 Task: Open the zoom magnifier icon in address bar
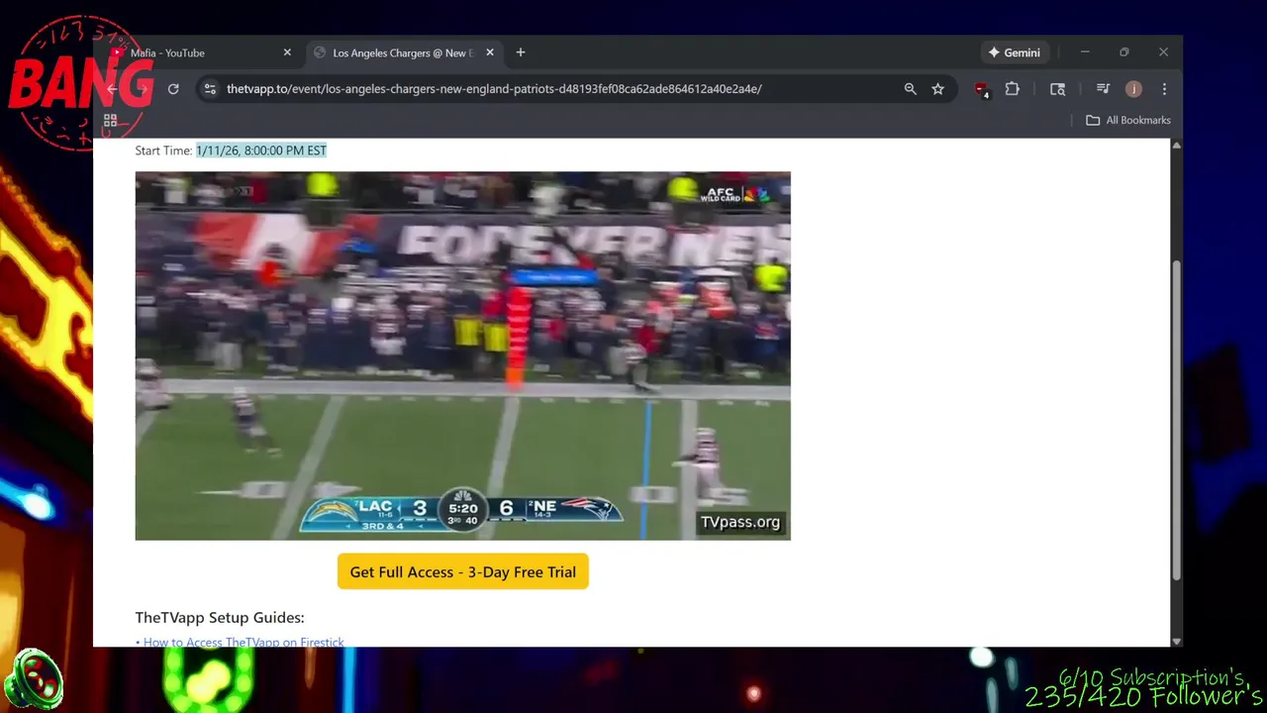pyautogui.click(x=910, y=89)
